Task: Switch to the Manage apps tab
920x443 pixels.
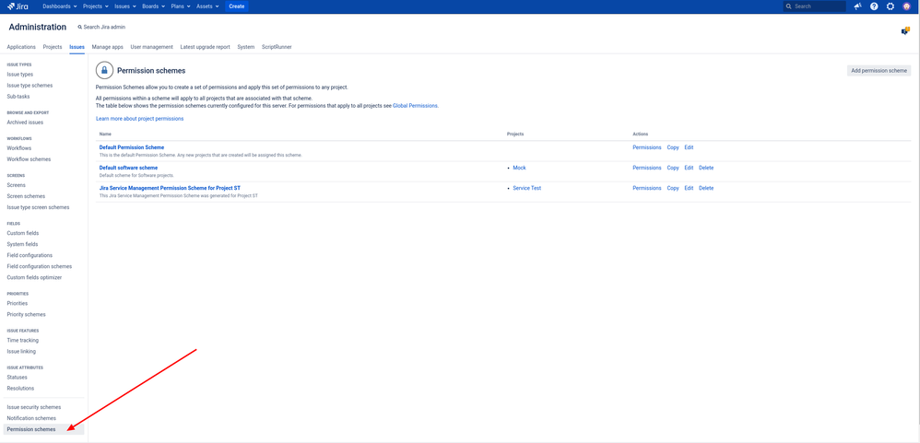Action: (x=107, y=47)
